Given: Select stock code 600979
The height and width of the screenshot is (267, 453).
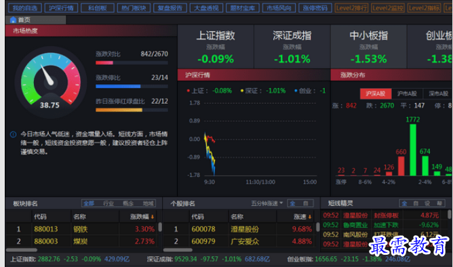Looking at the screenshot, I should click(203, 241).
